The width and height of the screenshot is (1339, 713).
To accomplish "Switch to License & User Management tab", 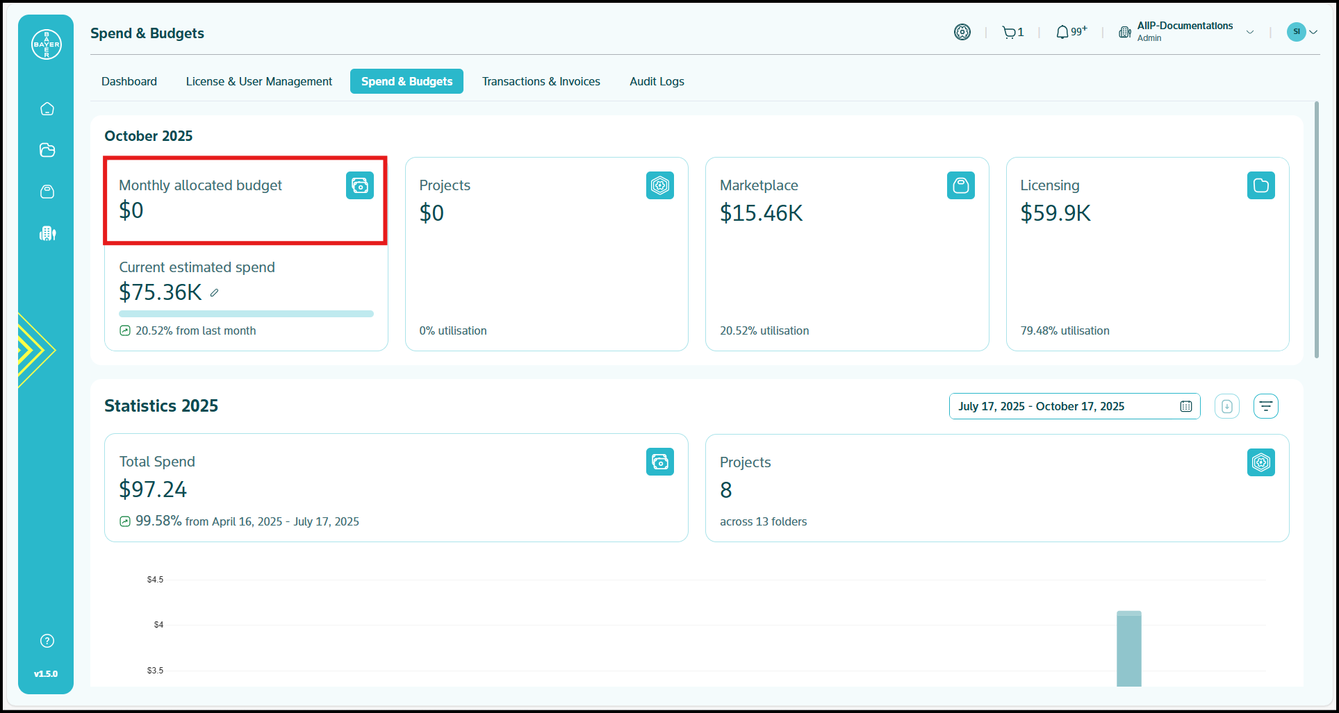I will 258,81.
